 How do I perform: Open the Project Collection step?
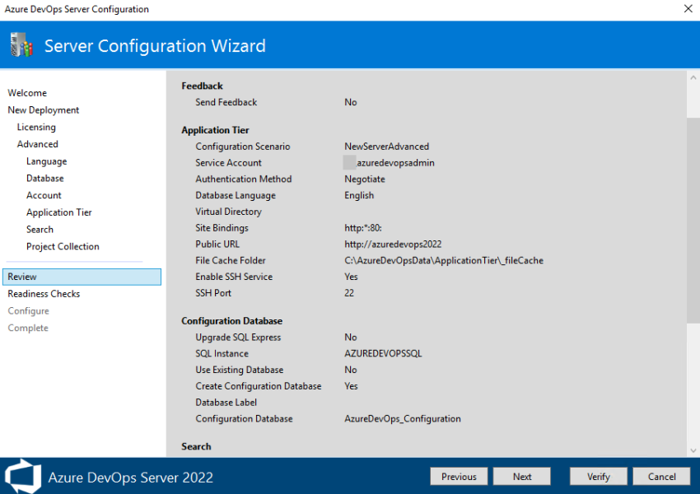click(x=62, y=246)
